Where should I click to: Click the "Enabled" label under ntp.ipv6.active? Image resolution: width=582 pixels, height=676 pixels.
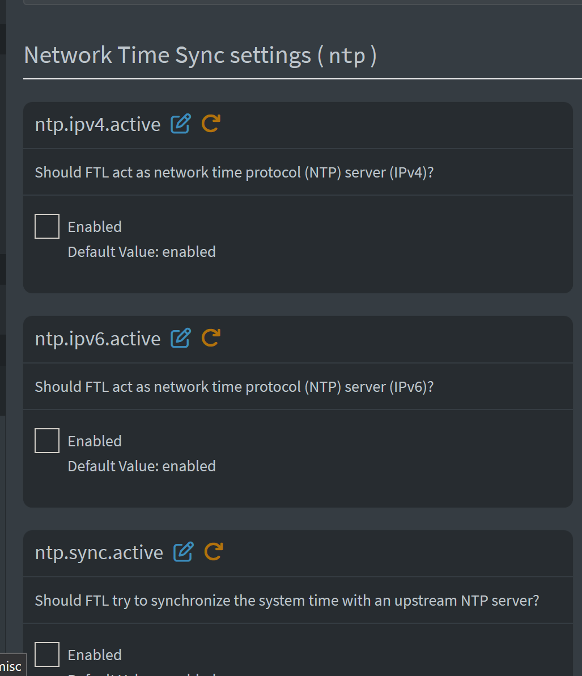click(x=95, y=441)
